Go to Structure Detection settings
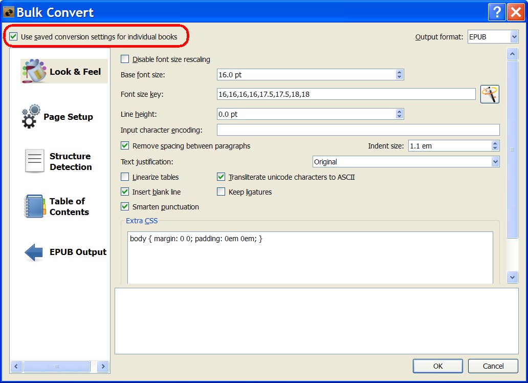Viewport: 528px width, 383px height. point(58,161)
